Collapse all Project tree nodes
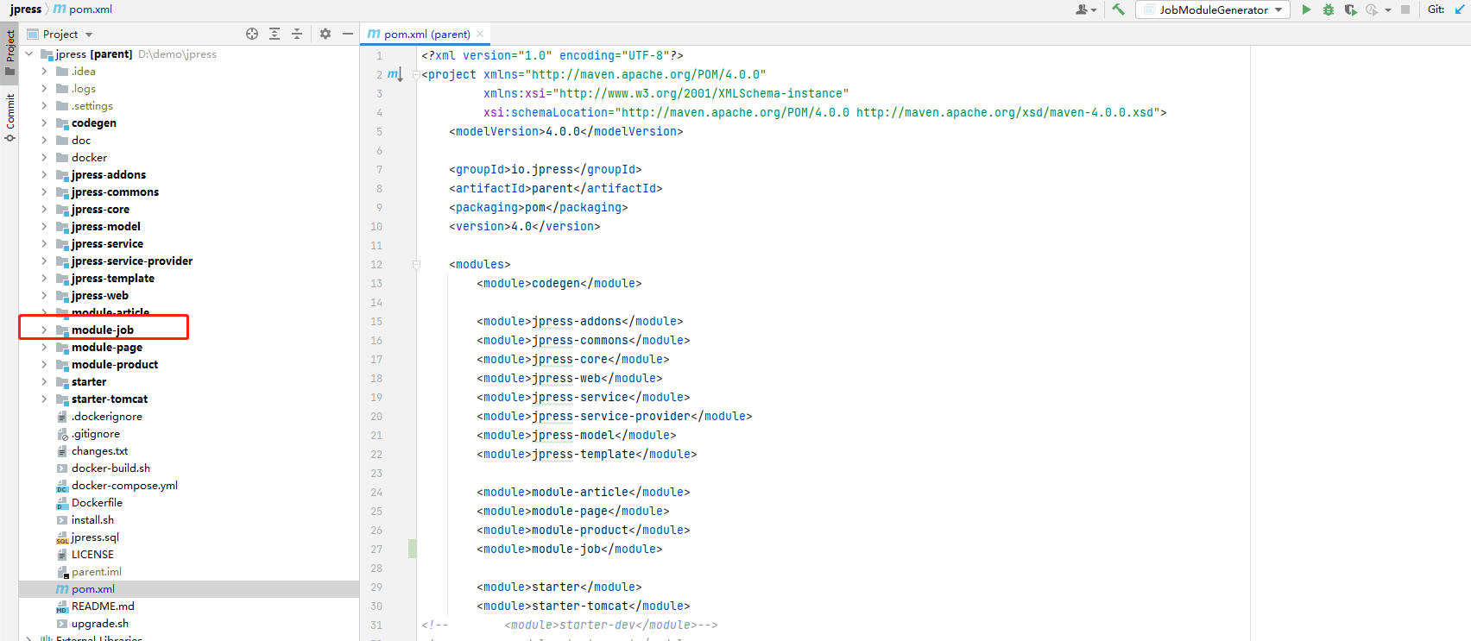Screen dimensions: 1471x641 297,34
